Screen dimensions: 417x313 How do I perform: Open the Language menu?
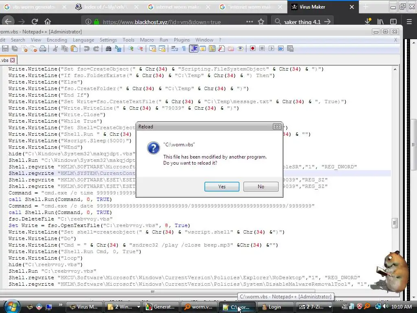click(x=83, y=40)
